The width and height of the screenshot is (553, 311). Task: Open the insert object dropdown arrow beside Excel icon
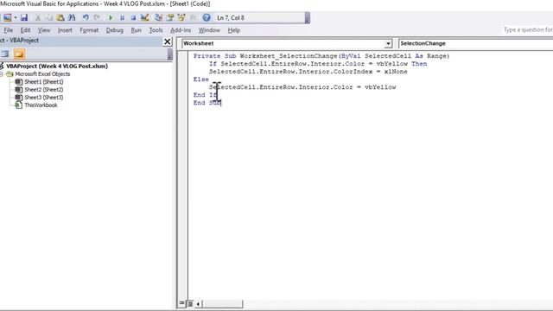click(x=16, y=17)
